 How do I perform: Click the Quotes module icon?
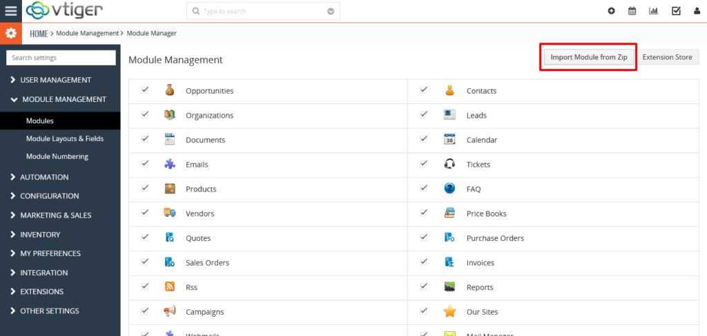tap(170, 238)
